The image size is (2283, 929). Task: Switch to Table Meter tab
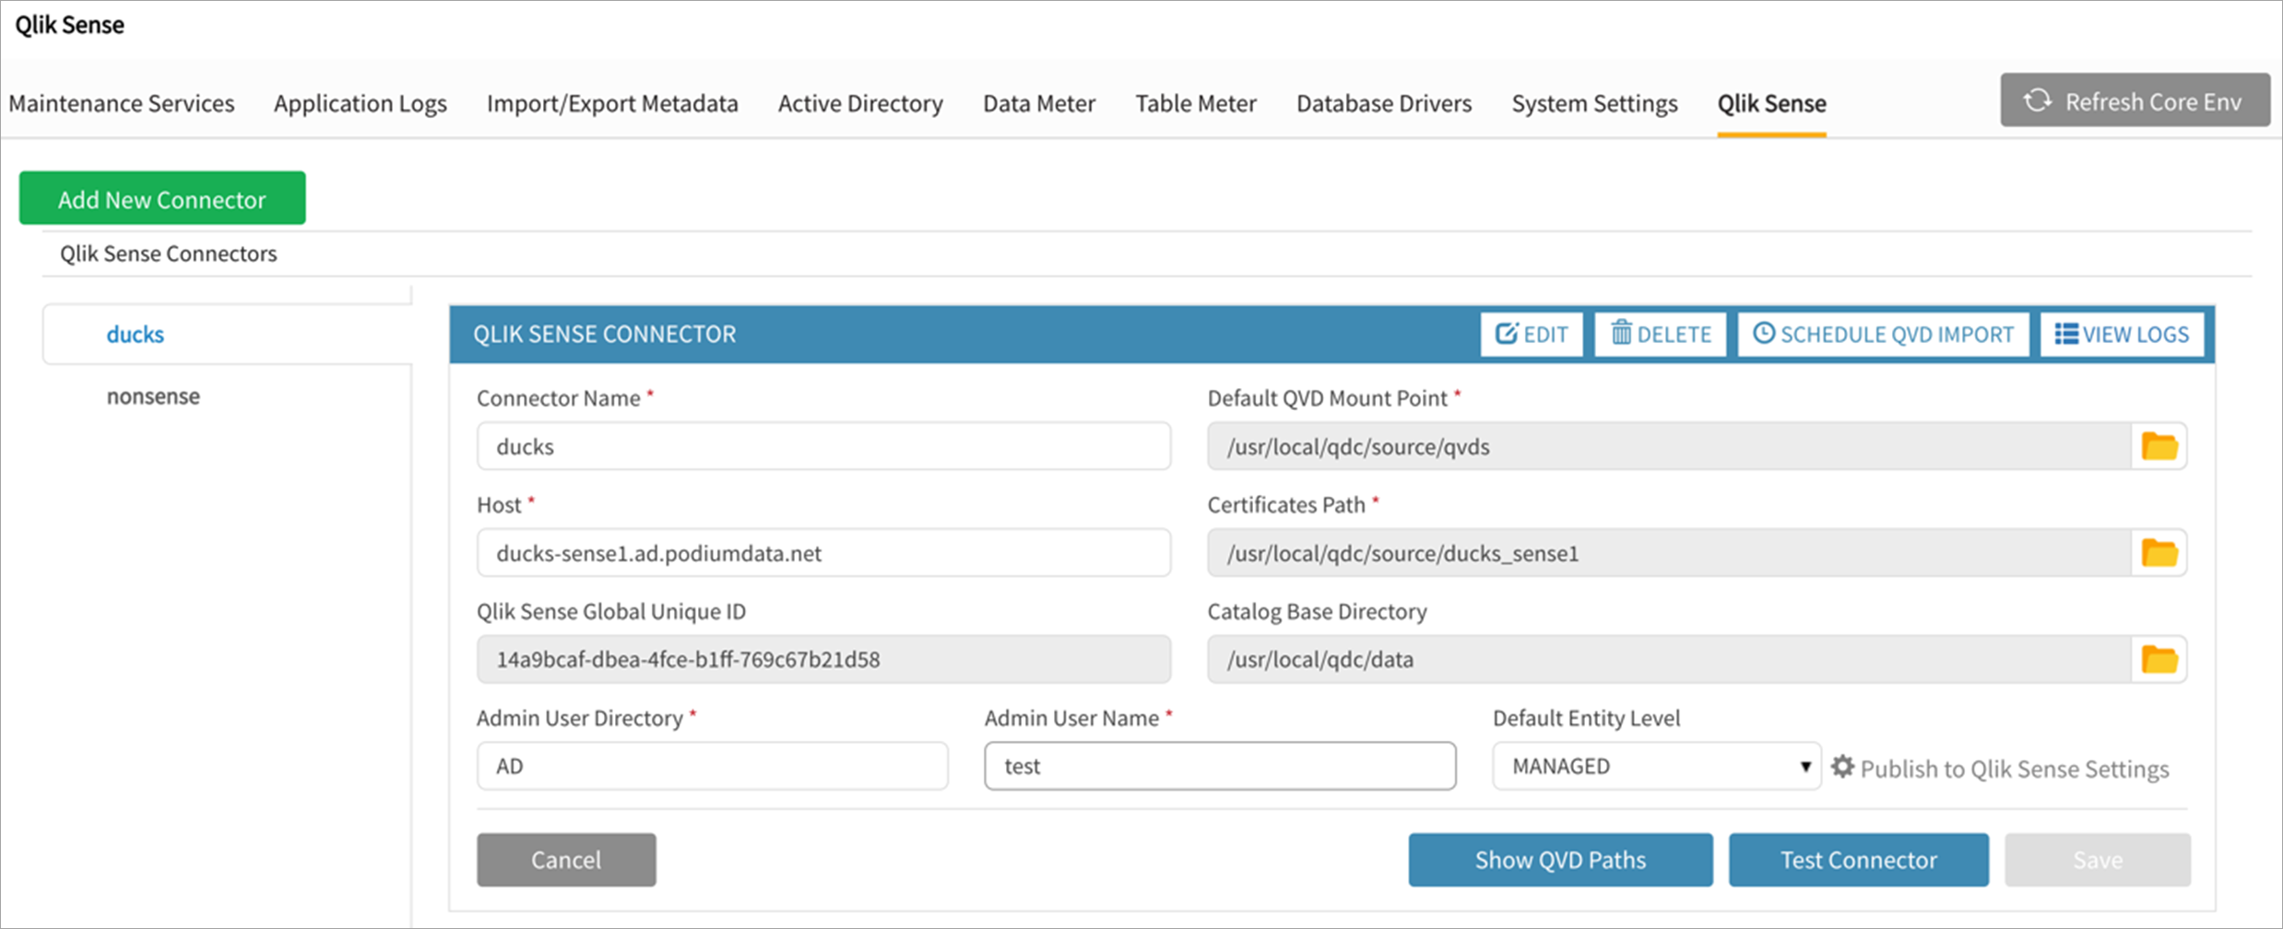pos(1196,103)
